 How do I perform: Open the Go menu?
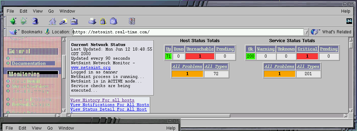point(51,11)
